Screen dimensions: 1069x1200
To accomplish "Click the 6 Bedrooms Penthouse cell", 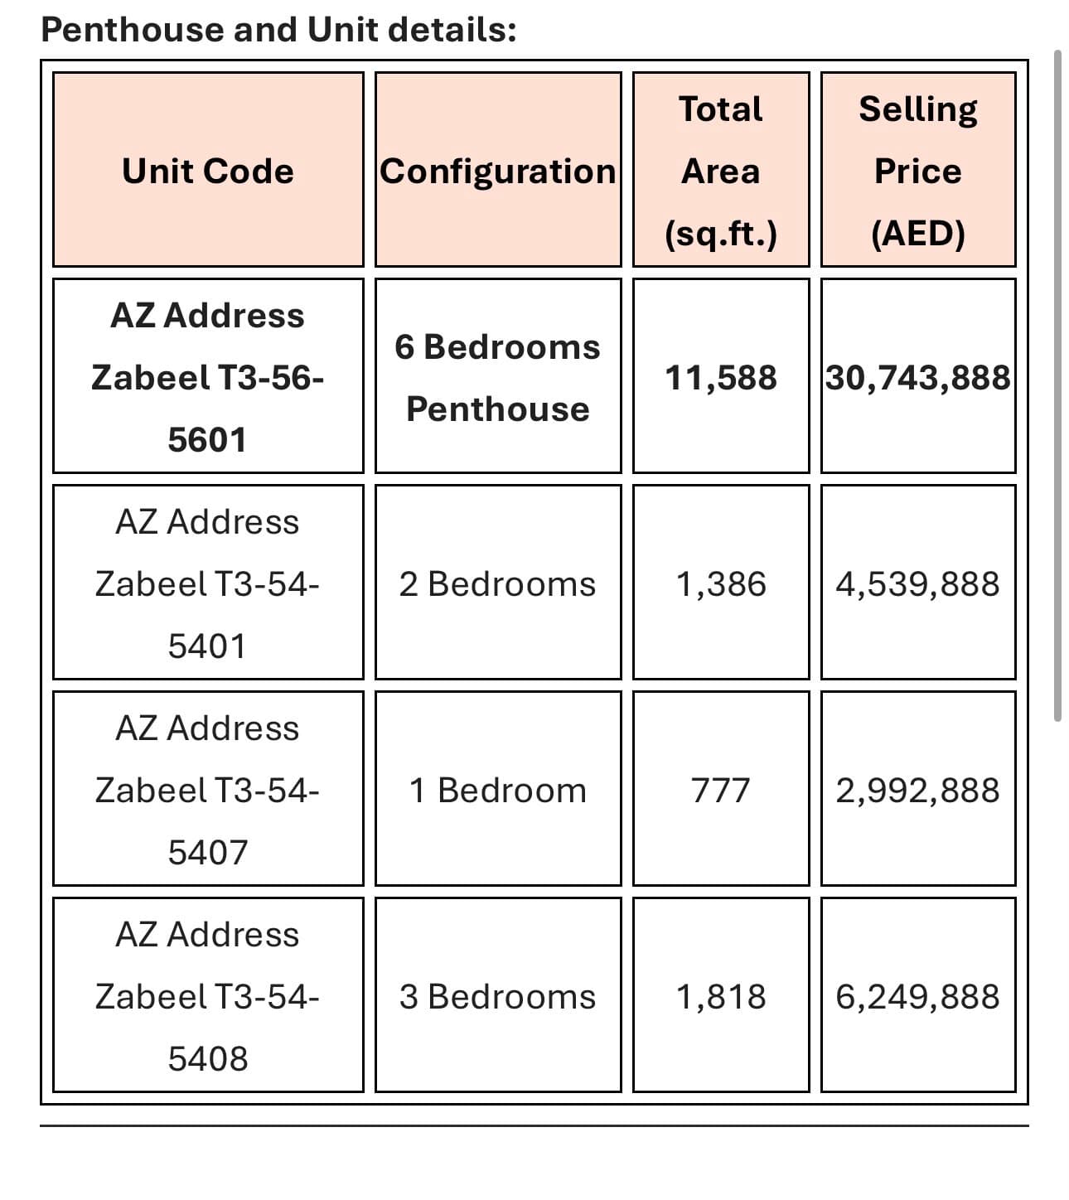I will point(498,375).
